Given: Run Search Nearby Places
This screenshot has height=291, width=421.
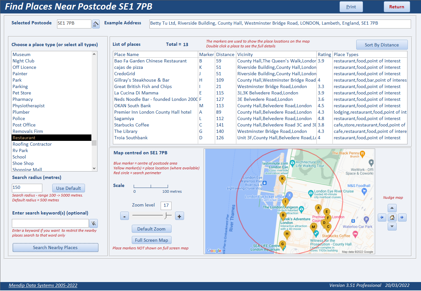Looking at the screenshot, I should (55, 247).
